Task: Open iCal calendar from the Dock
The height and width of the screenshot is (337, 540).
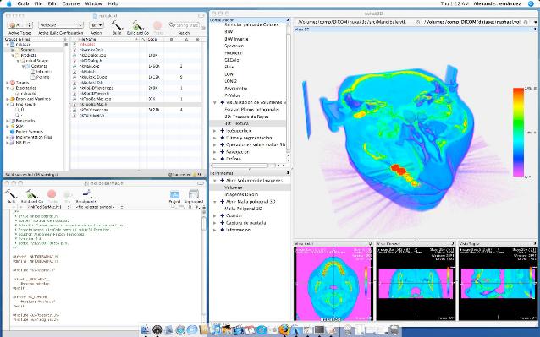Action: point(250,330)
